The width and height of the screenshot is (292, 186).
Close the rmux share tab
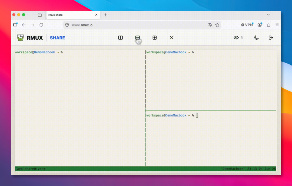click(96, 15)
